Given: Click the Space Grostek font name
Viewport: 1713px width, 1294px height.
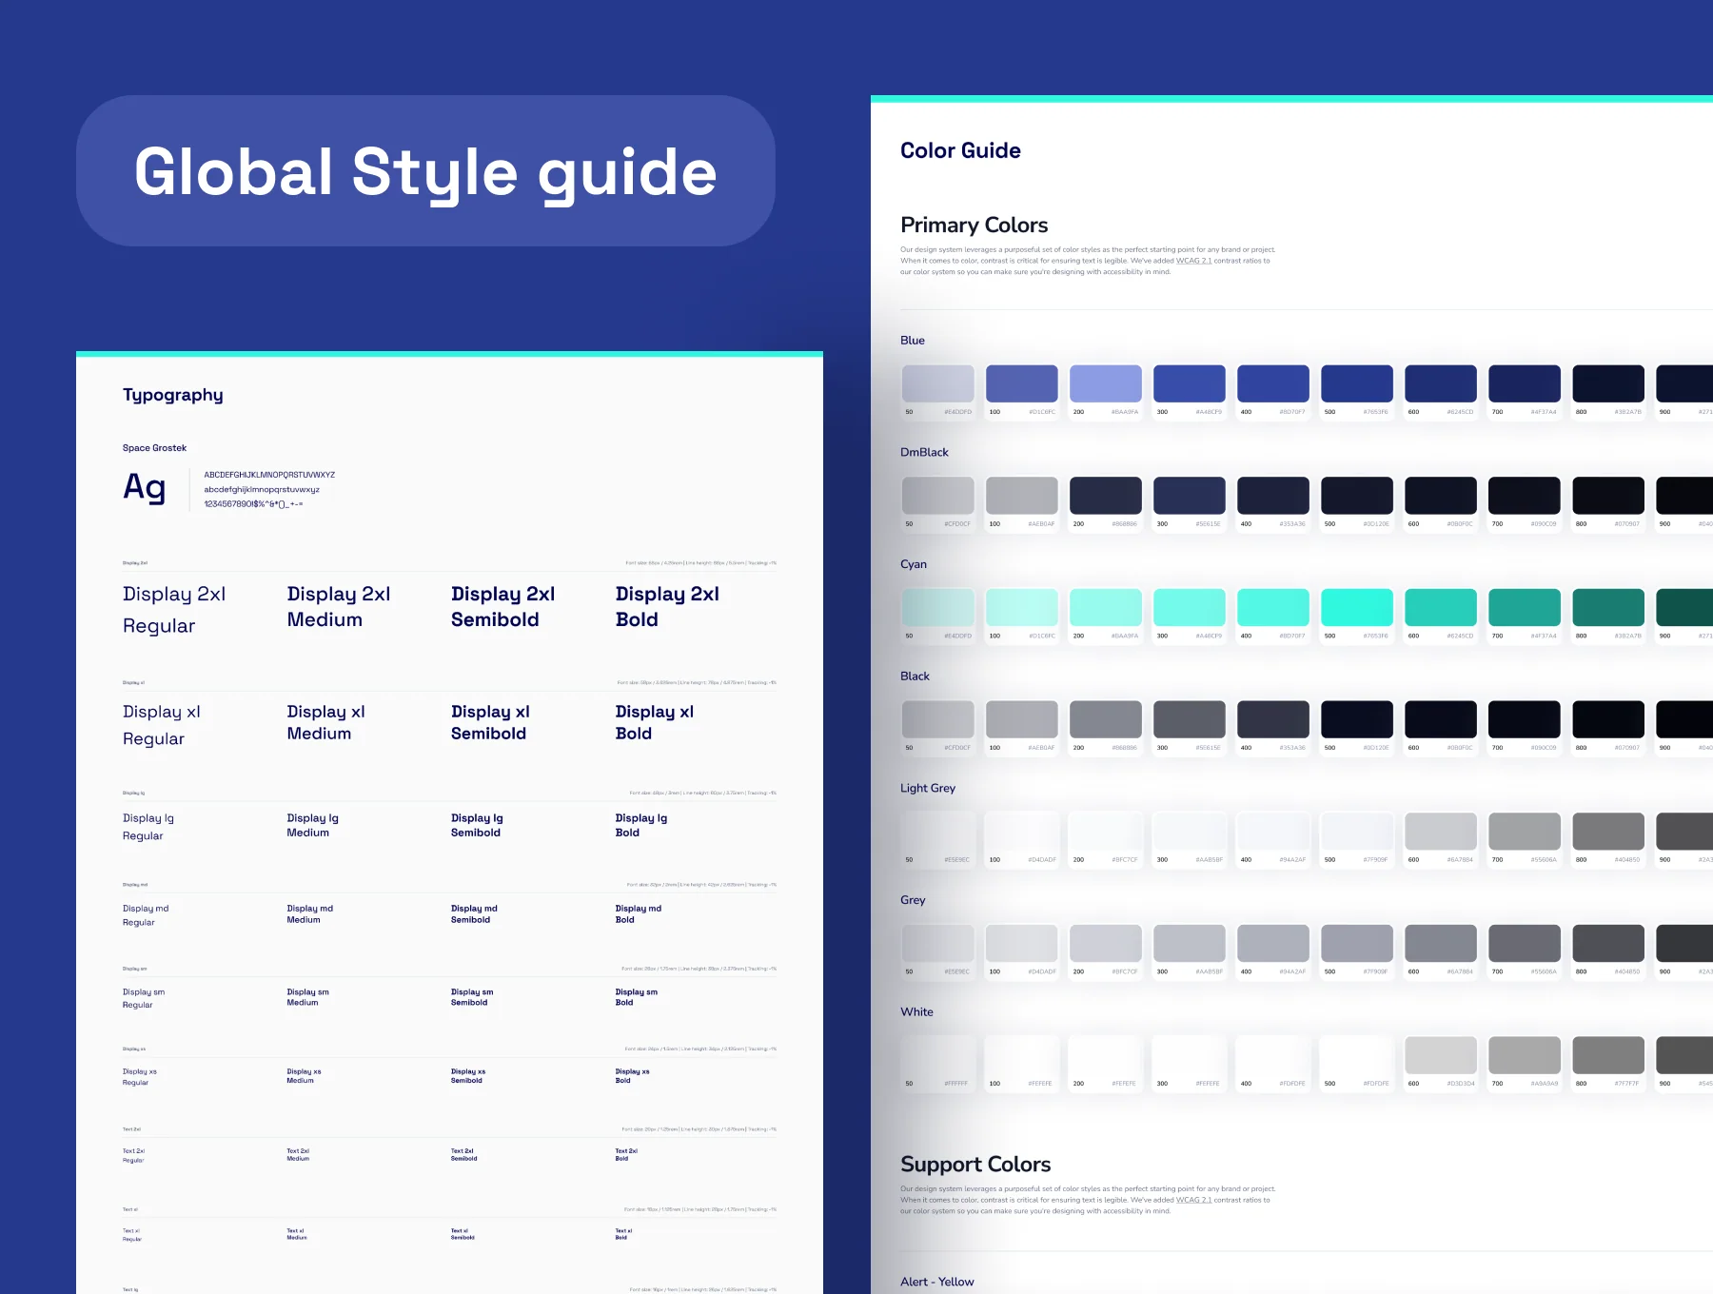Looking at the screenshot, I should [x=154, y=448].
